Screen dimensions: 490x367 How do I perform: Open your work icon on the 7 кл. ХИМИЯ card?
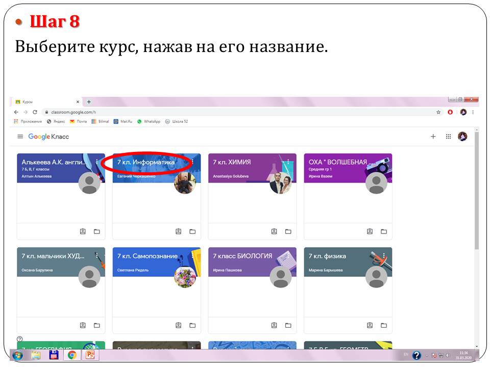pos(274,231)
